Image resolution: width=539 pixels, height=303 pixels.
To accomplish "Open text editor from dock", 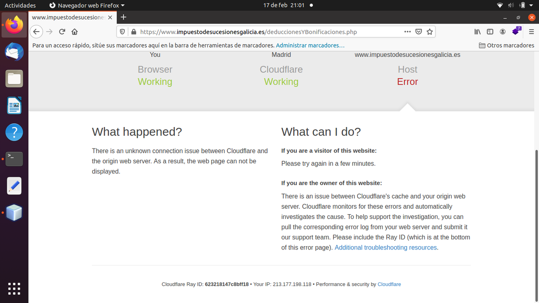I will pos(14,186).
